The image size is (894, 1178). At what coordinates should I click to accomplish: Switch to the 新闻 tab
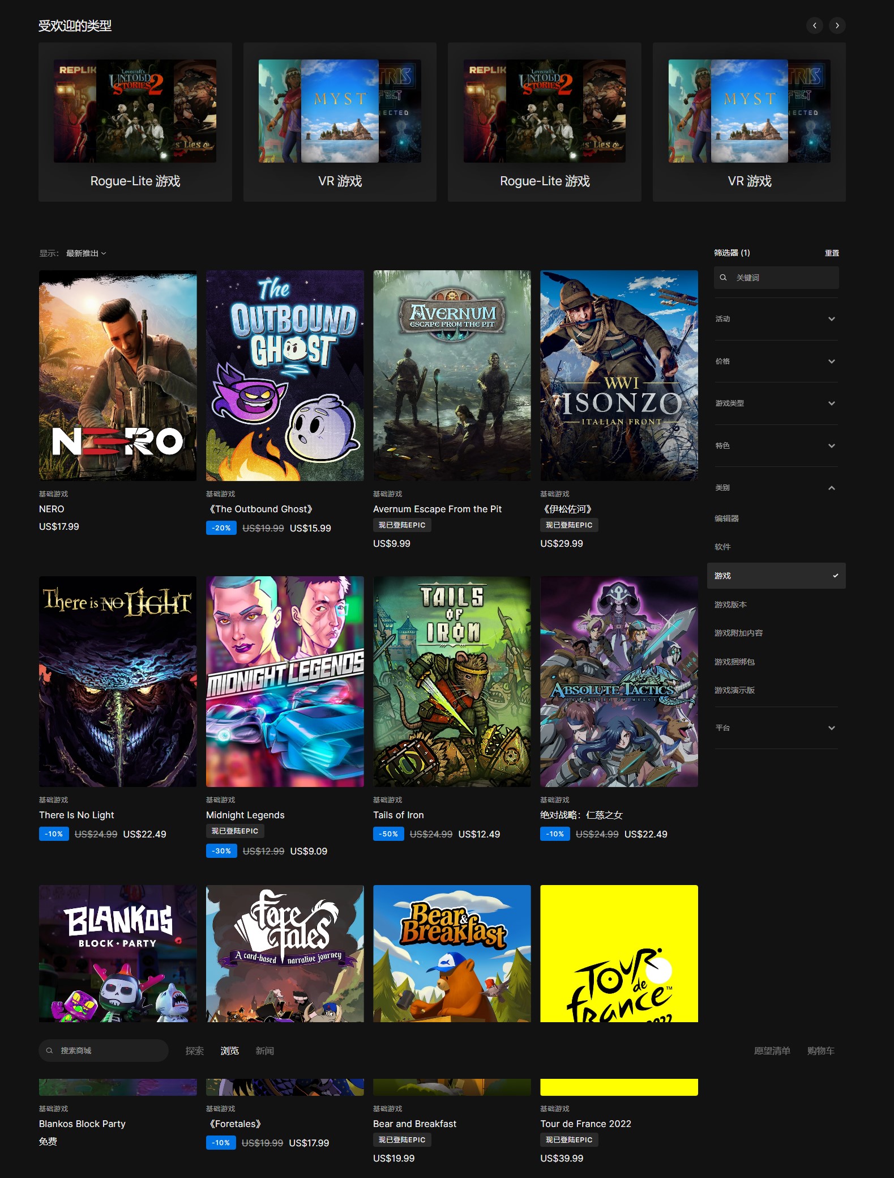pyautogui.click(x=264, y=1051)
